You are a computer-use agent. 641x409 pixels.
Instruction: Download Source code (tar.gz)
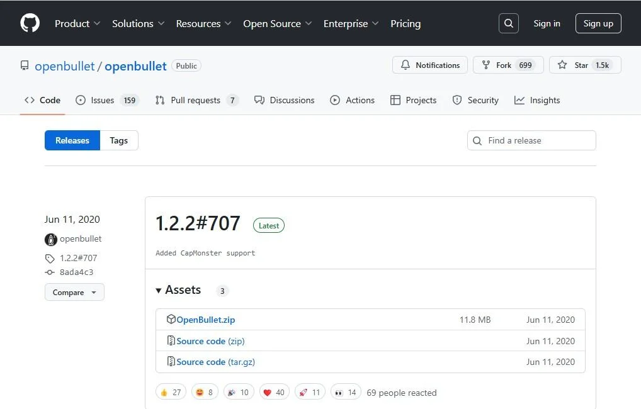pyautogui.click(x=215, y=362)
